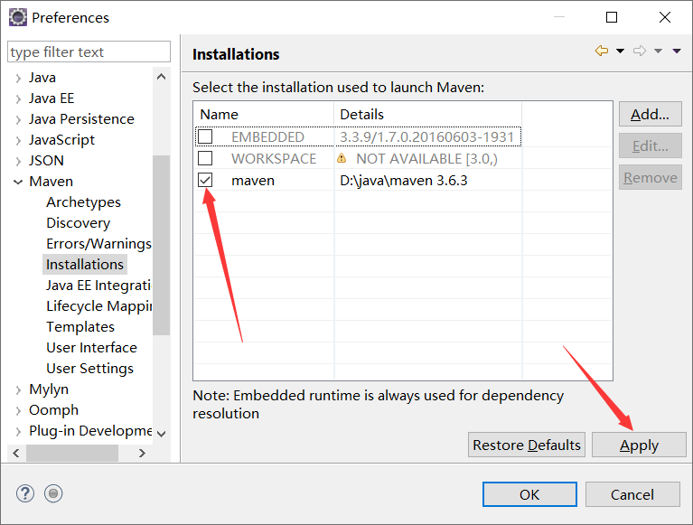Confirm with the OK button
The width and height of the screenshot is (693, 525).
pyautogui.click(x=529, y=494)
